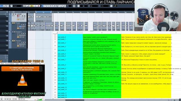This screenshot has width=181, height=101.
Task: Toggle VLC shuffle button
Action: (x=24, y=99)
